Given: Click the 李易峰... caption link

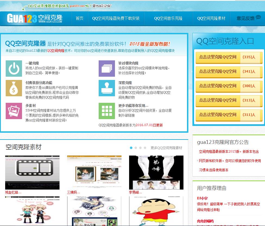Looking at the screenshot, I should click(x=135, y=192).
